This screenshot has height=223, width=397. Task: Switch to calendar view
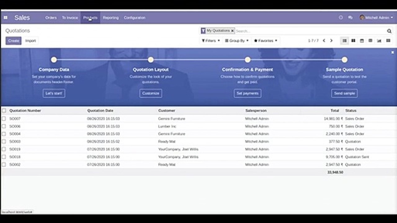(362, 41)
